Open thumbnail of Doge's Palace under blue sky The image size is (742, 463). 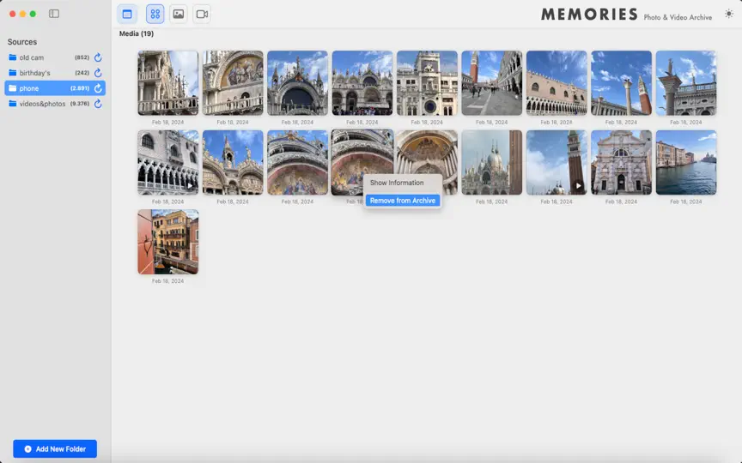tap(556, 83)
